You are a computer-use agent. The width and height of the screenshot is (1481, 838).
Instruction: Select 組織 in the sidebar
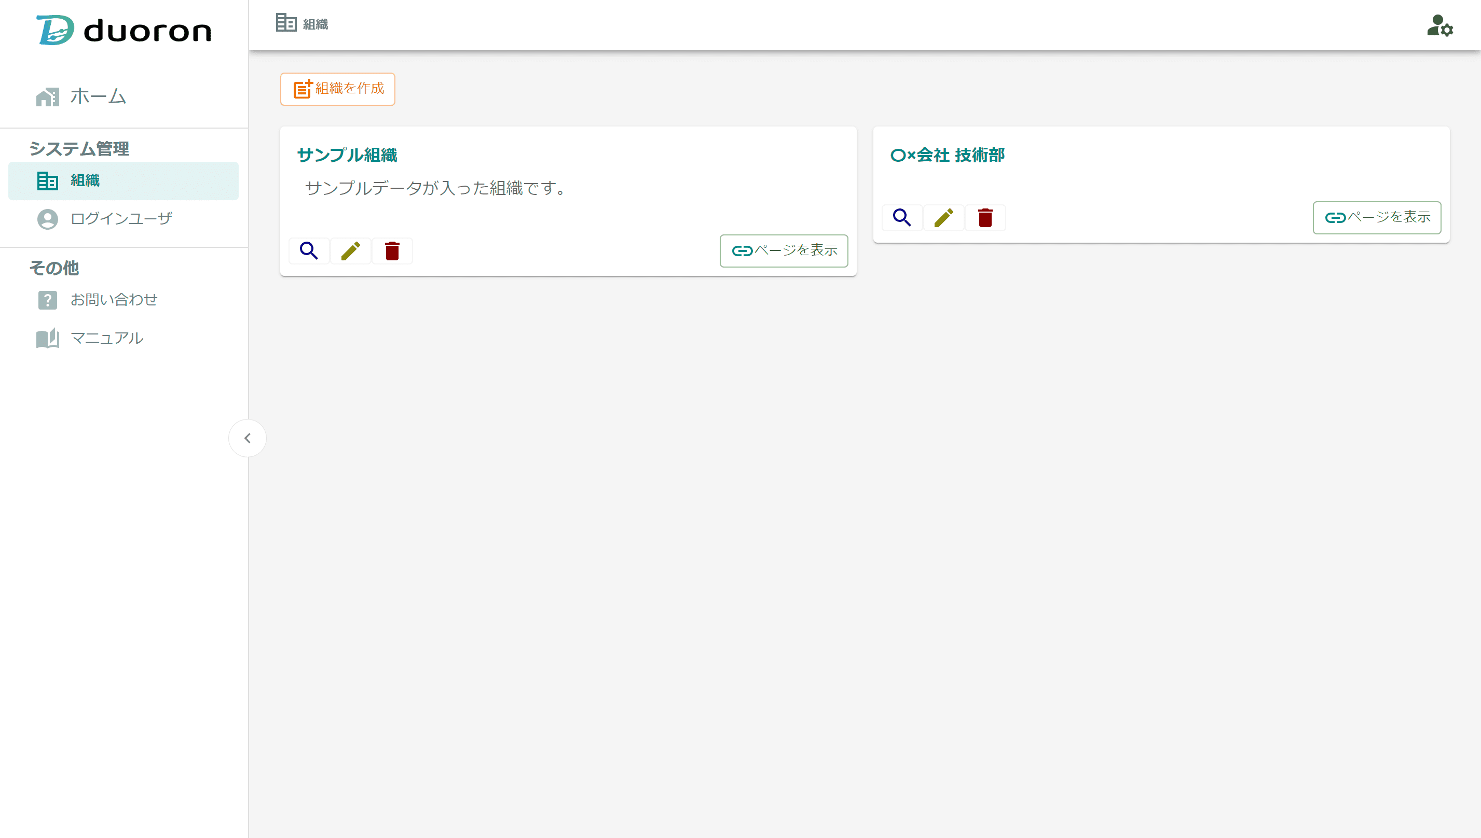(x=124, y=181)
